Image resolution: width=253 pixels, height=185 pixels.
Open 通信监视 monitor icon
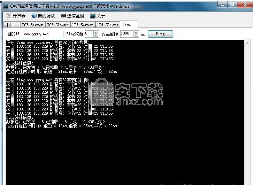click(63, 16)
